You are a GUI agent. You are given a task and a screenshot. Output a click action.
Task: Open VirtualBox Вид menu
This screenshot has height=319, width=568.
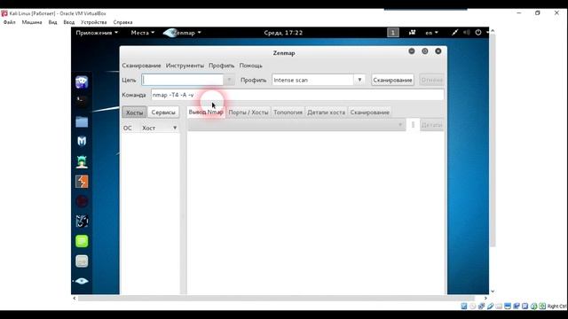click(52, 22)
